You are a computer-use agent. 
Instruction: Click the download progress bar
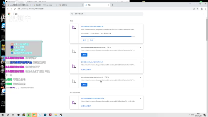[x=108, y=36]
